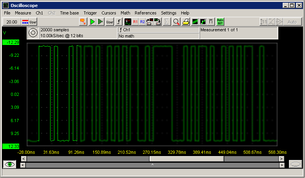Screen dimensions: 305x178
Task: Click the greyed amplifier triangle icon
Action: [x=279, y=22]
